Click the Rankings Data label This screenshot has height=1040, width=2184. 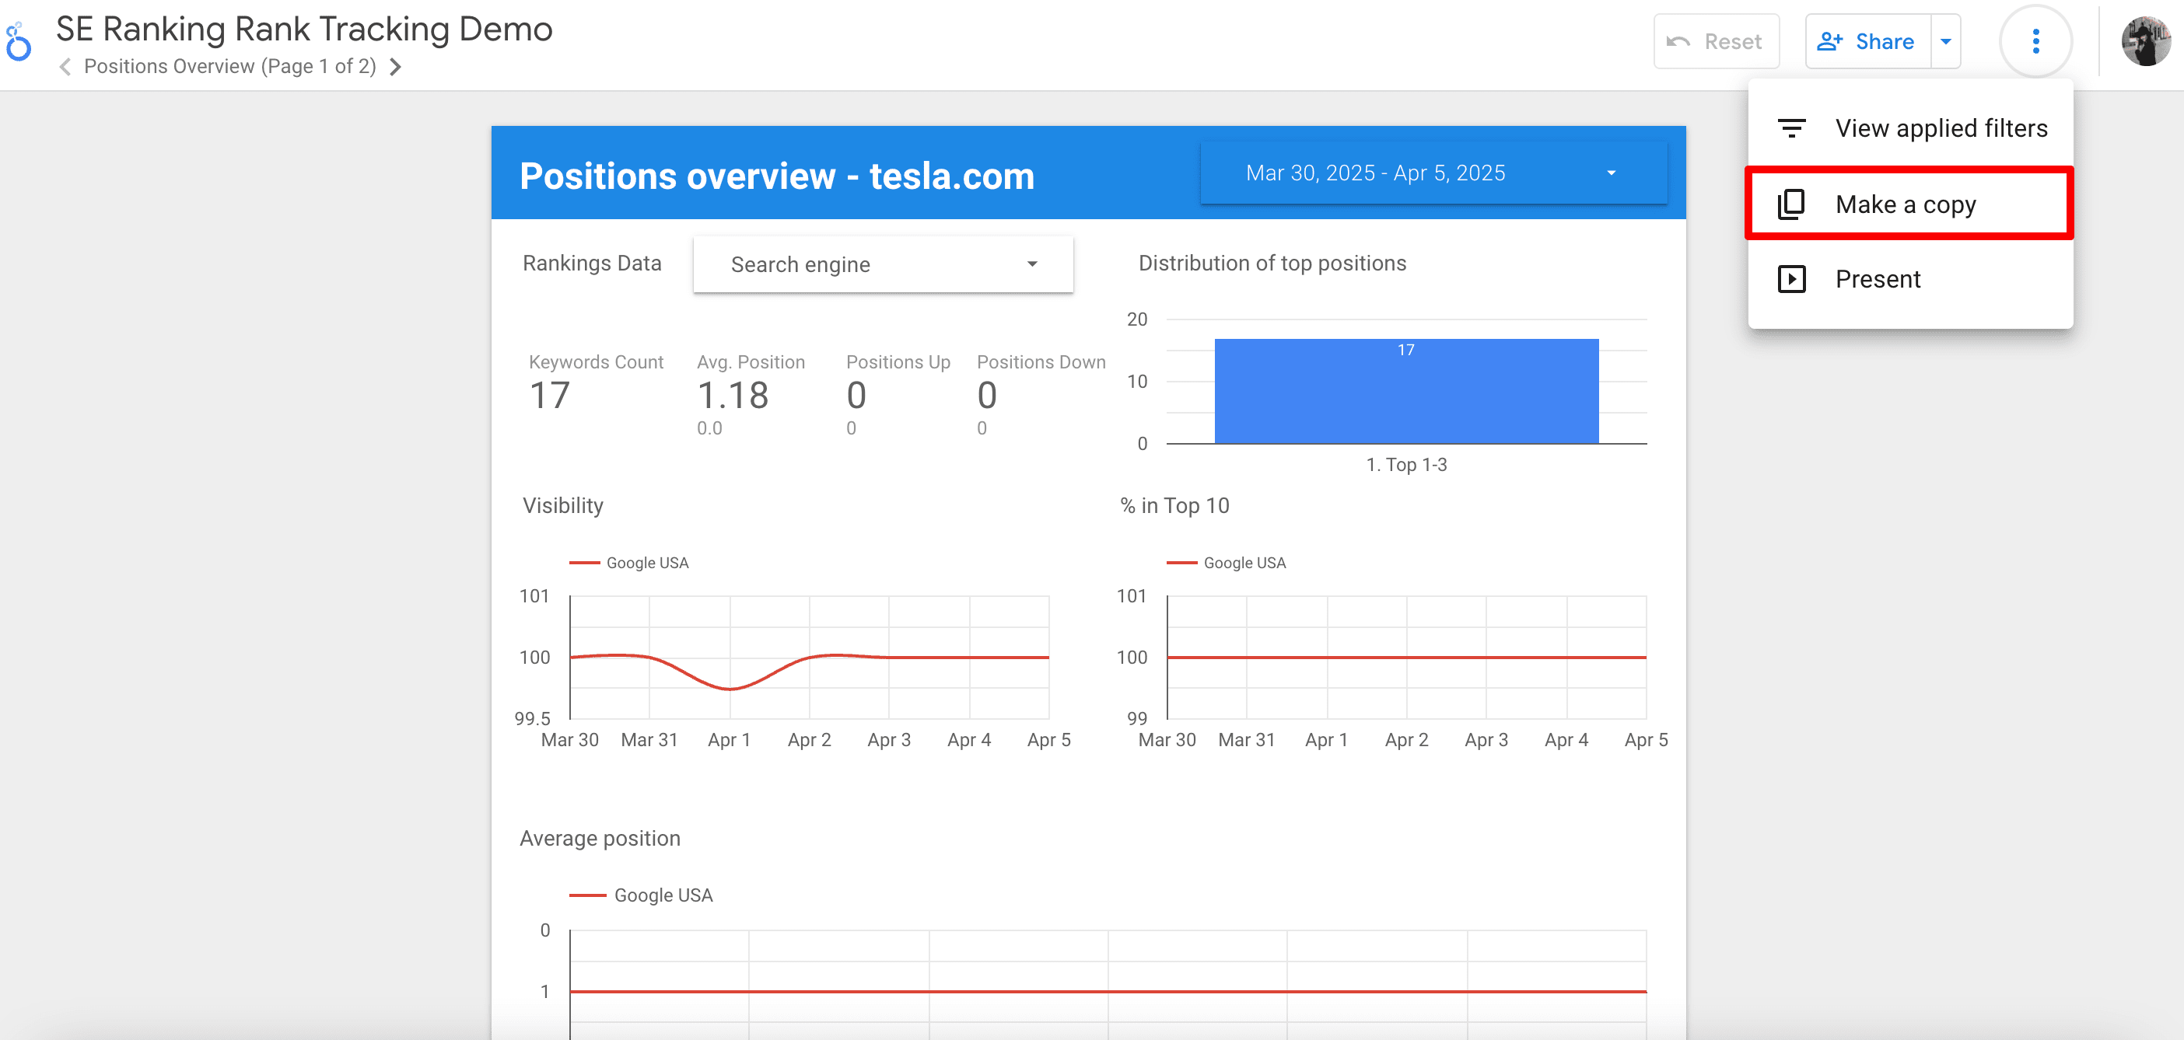pos(591,263)
